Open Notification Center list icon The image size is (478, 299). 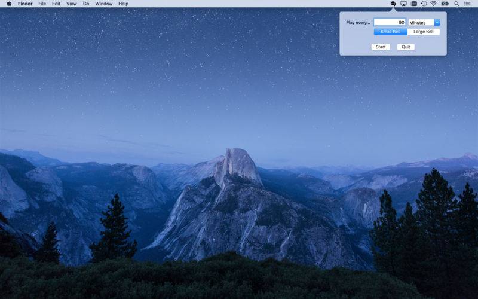click(x=467, y=4)
